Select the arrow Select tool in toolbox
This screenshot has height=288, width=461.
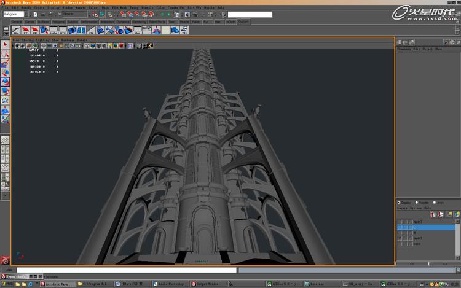pyautogui.click(x=5, y=45)
